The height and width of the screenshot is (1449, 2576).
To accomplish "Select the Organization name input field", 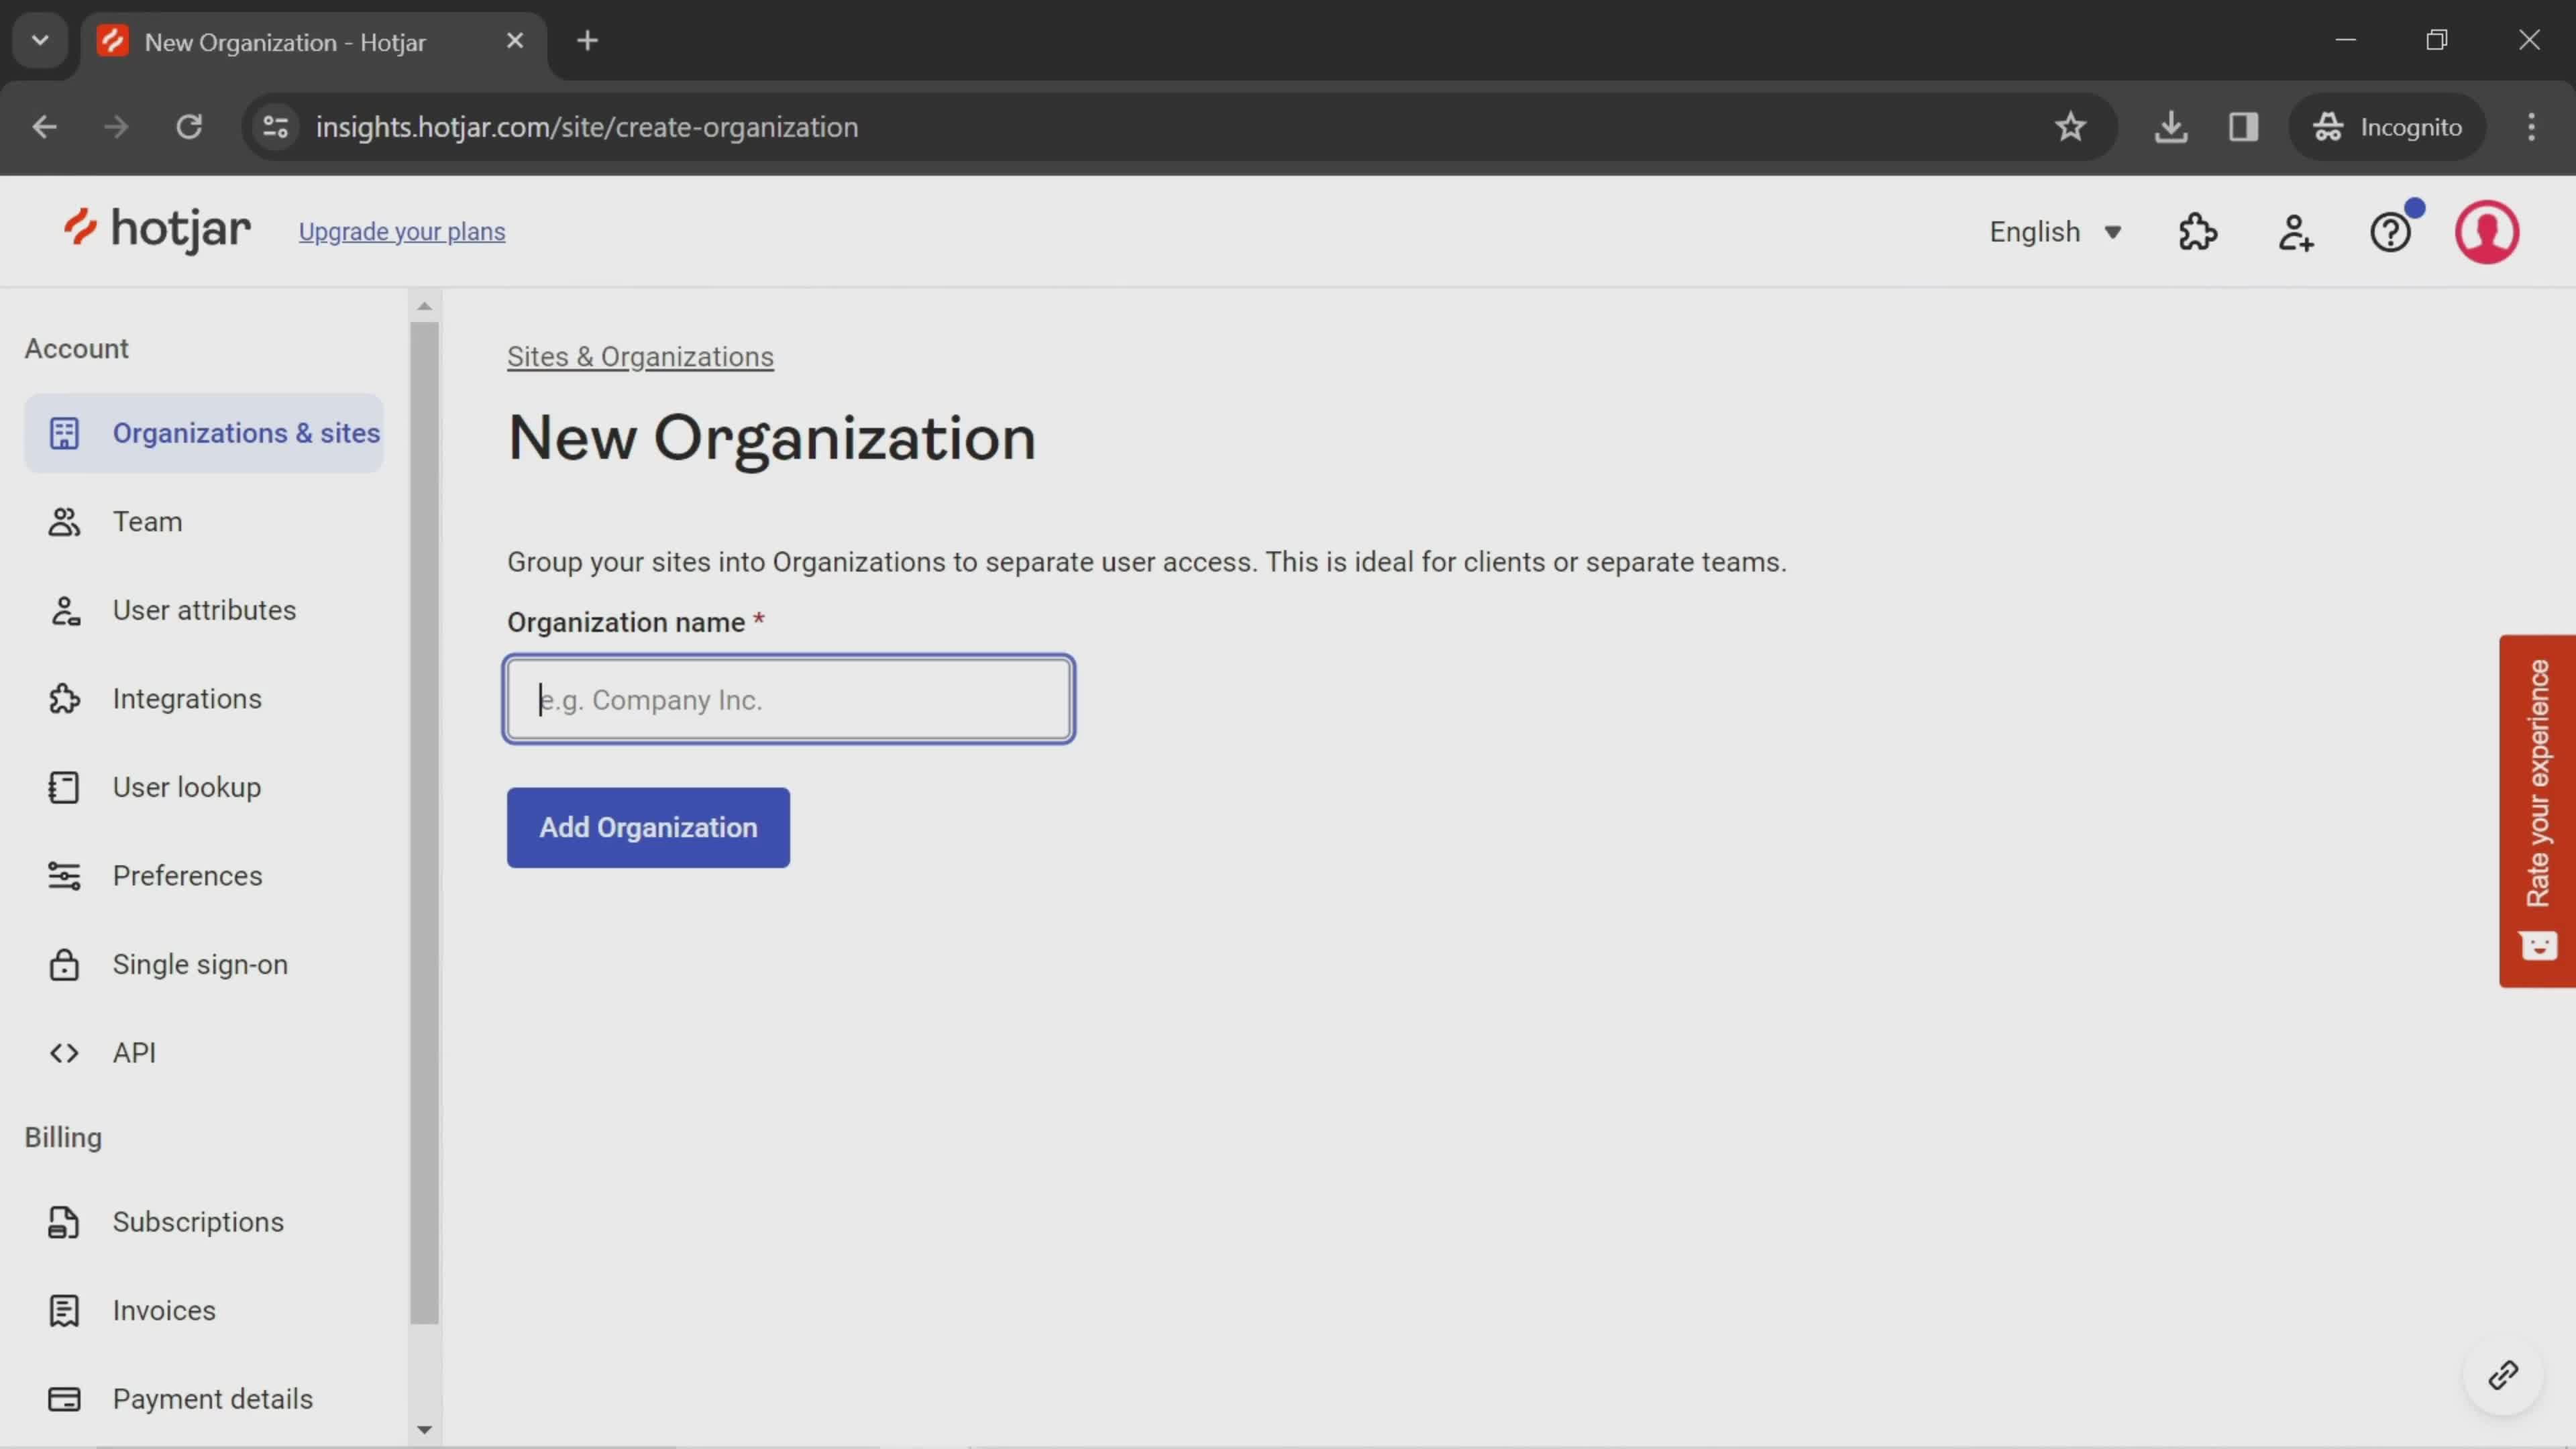I will [789, 699].
